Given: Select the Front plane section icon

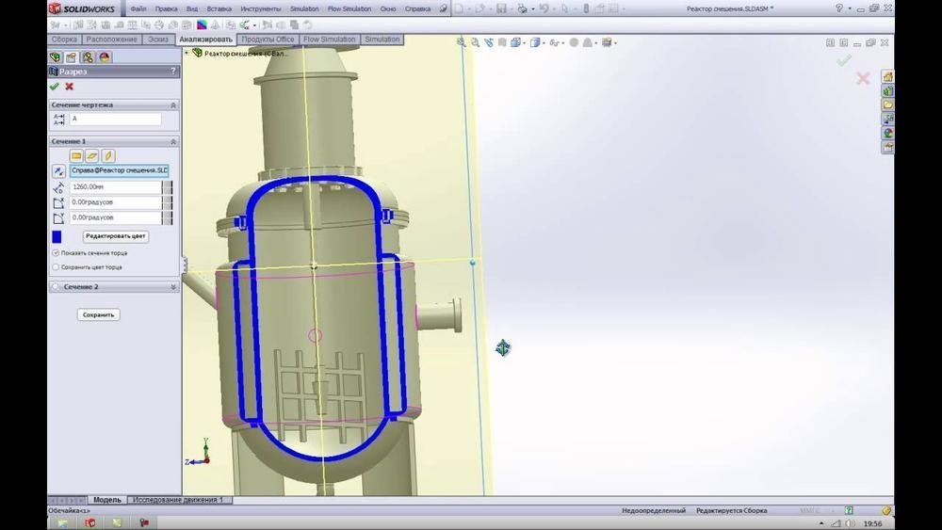Looking at the screenshot, I should click(76, 156).
